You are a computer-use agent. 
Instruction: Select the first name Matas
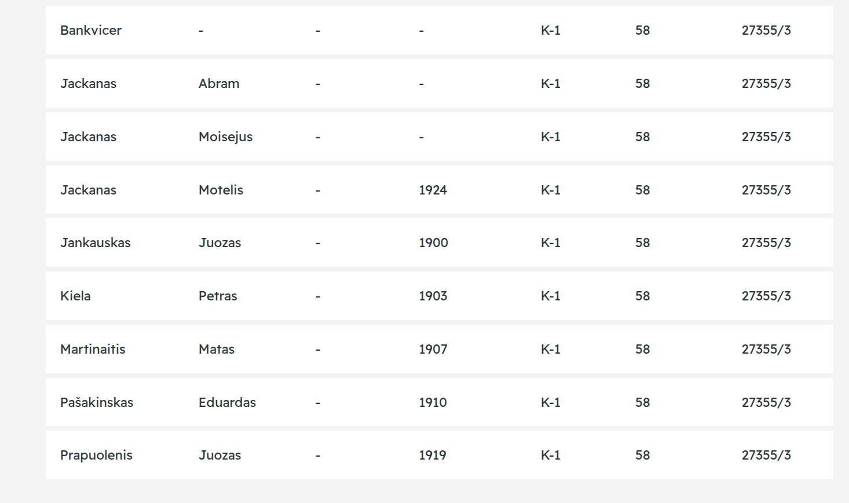click(217, 350)
